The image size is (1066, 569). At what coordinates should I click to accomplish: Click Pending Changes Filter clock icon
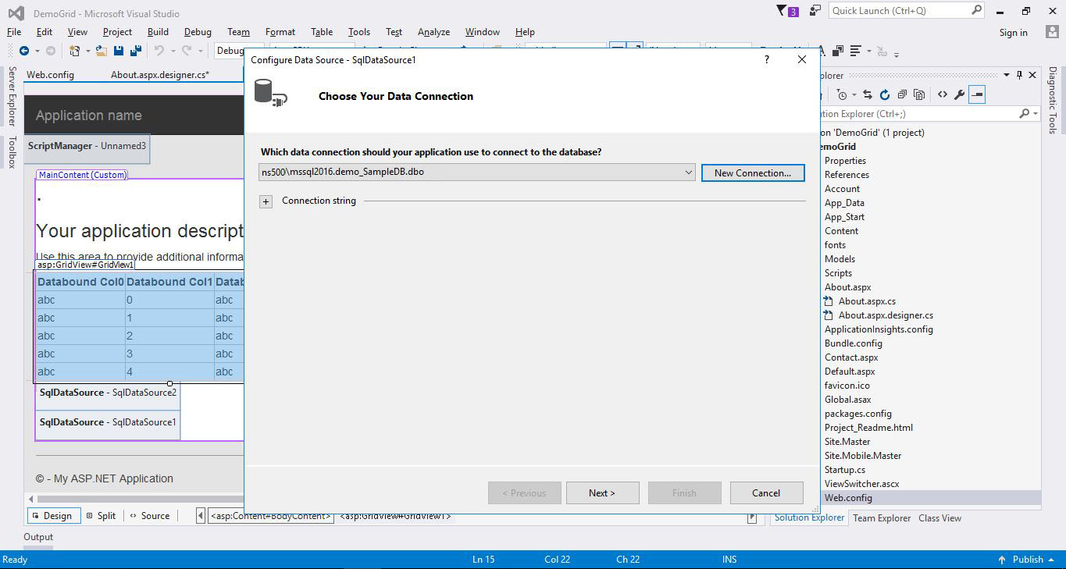tap(842, 94)
